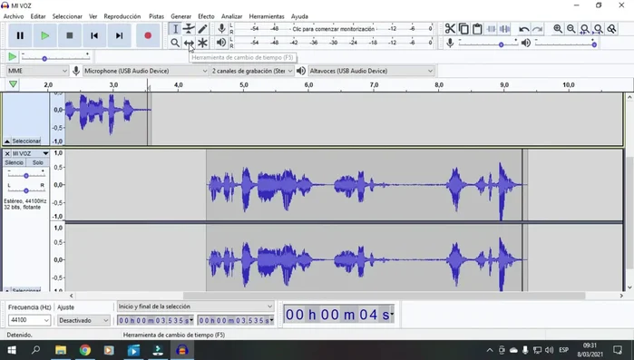Open the Altavoces playback device dropdown
The image size is (634, 360).
point(371,71)
